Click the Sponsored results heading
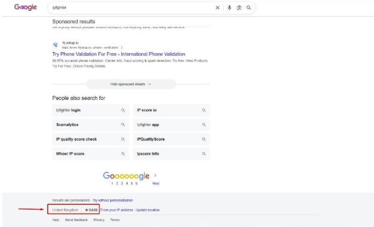Viewport: 374px width, 227px height. click(x=74, y=22)
